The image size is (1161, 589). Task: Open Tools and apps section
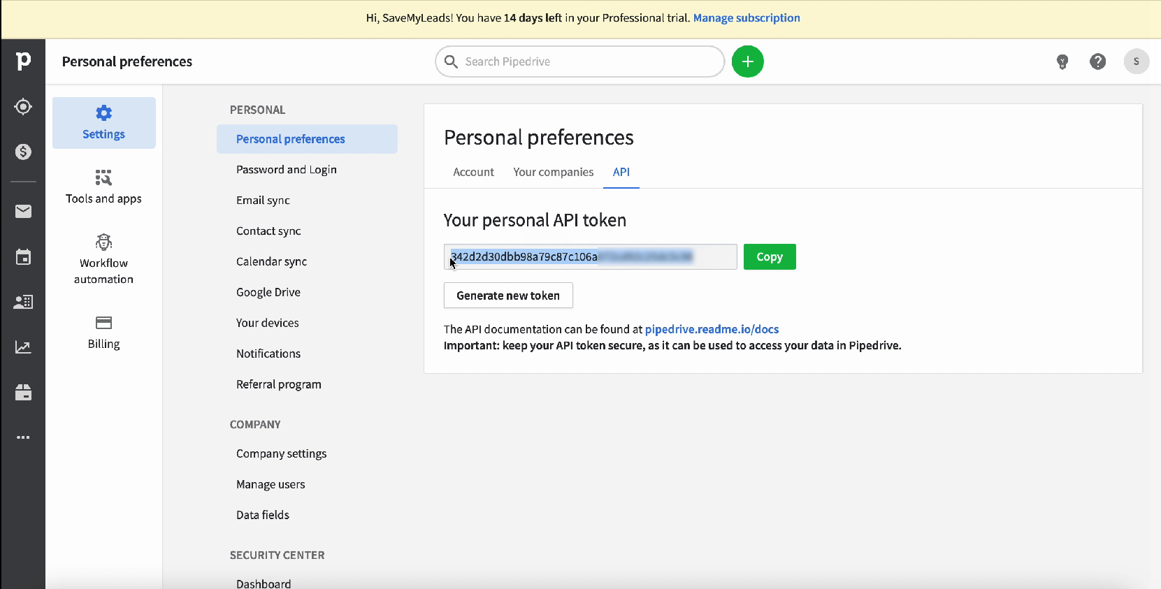[104, 187]
